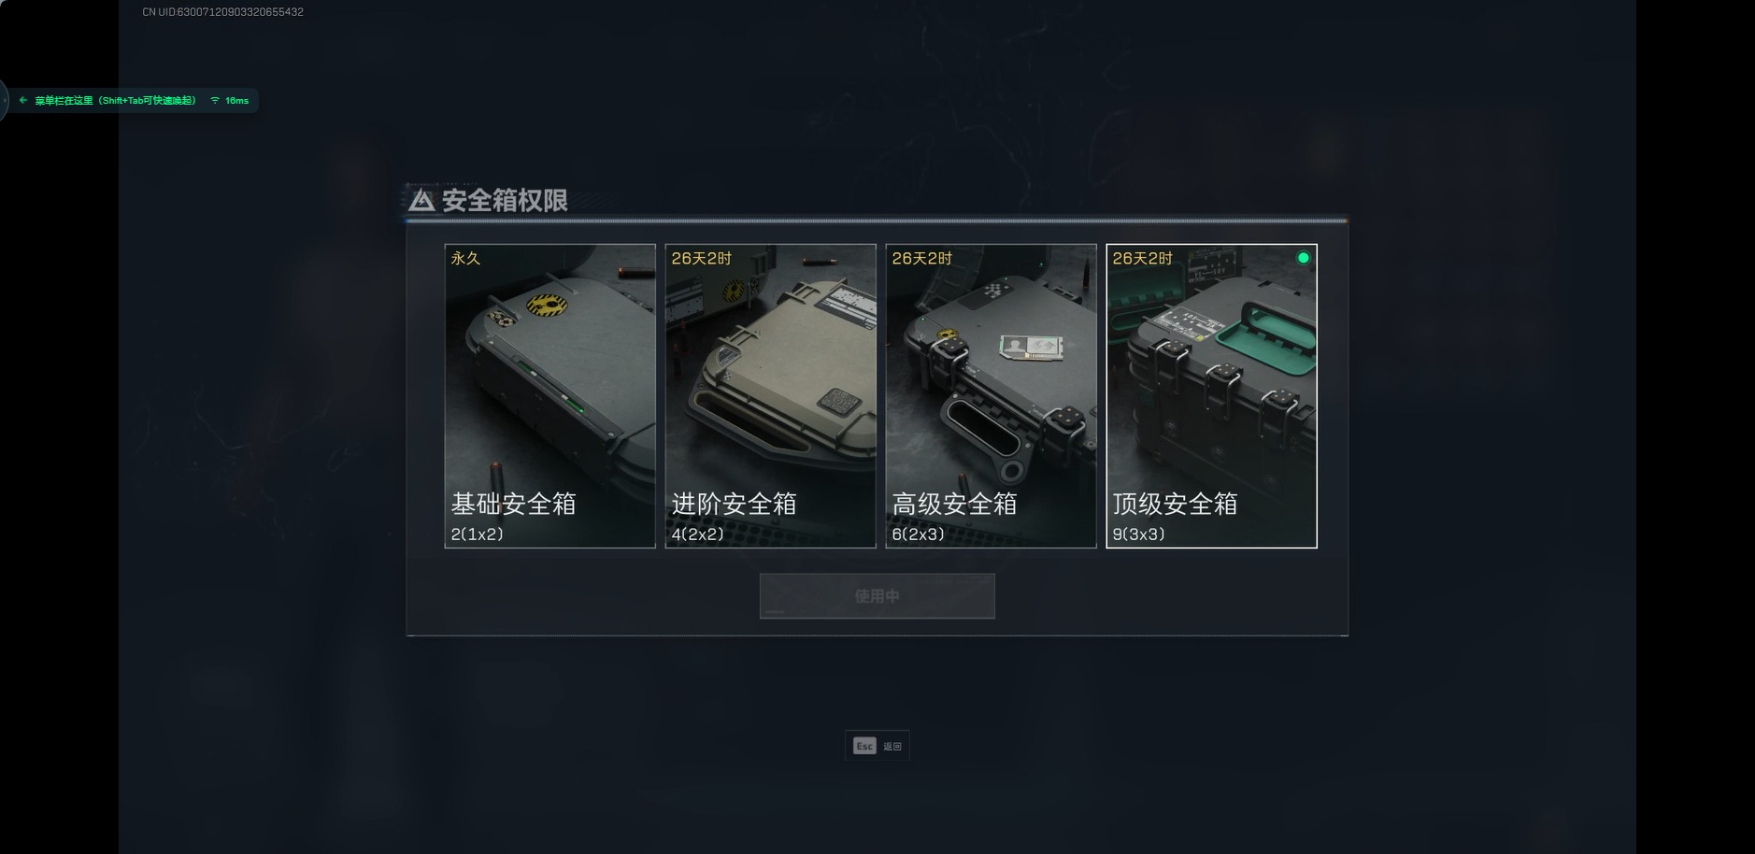Select the 高级安全箱 card

pos(991,396)
